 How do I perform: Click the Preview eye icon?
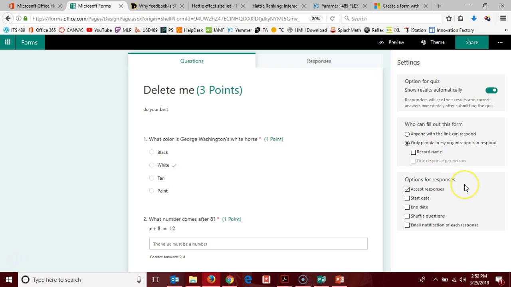tap(381, 42)
